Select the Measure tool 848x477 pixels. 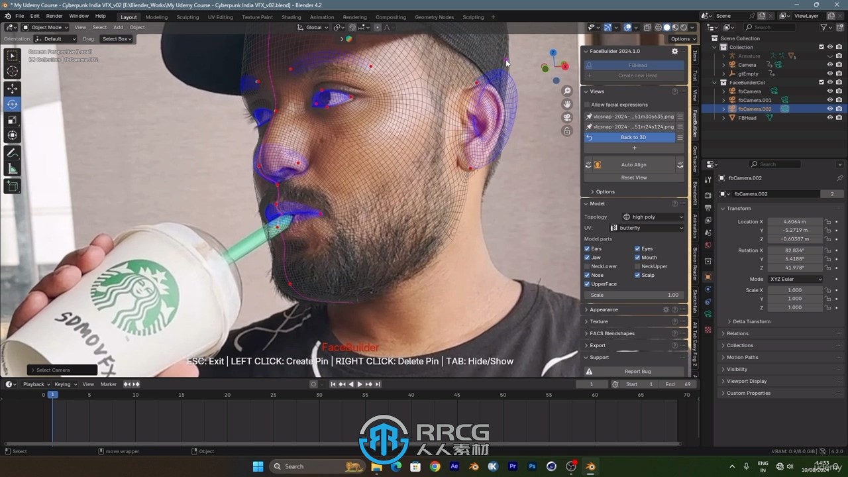click(x=13, y=169)
